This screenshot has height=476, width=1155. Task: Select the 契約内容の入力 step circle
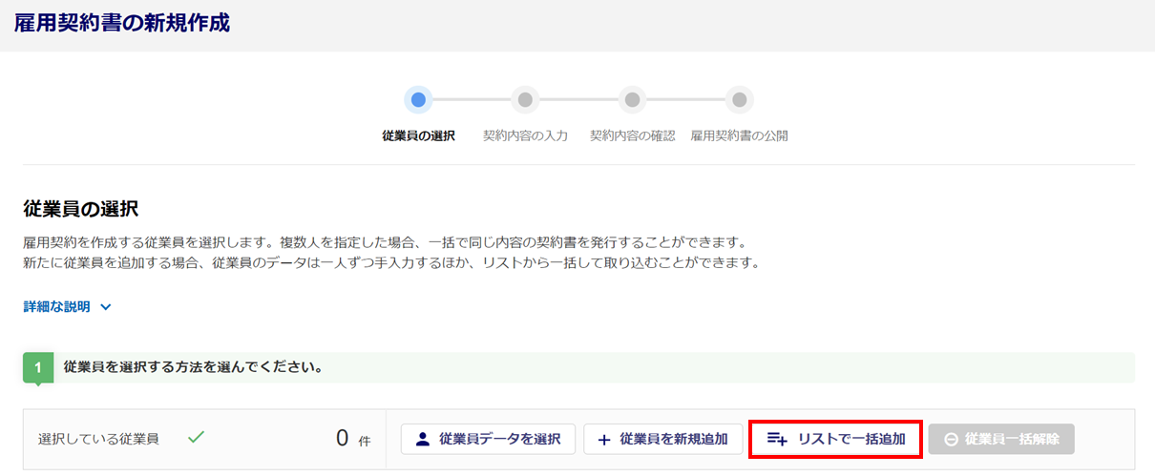pyautogui.click(x=525, y=99)
